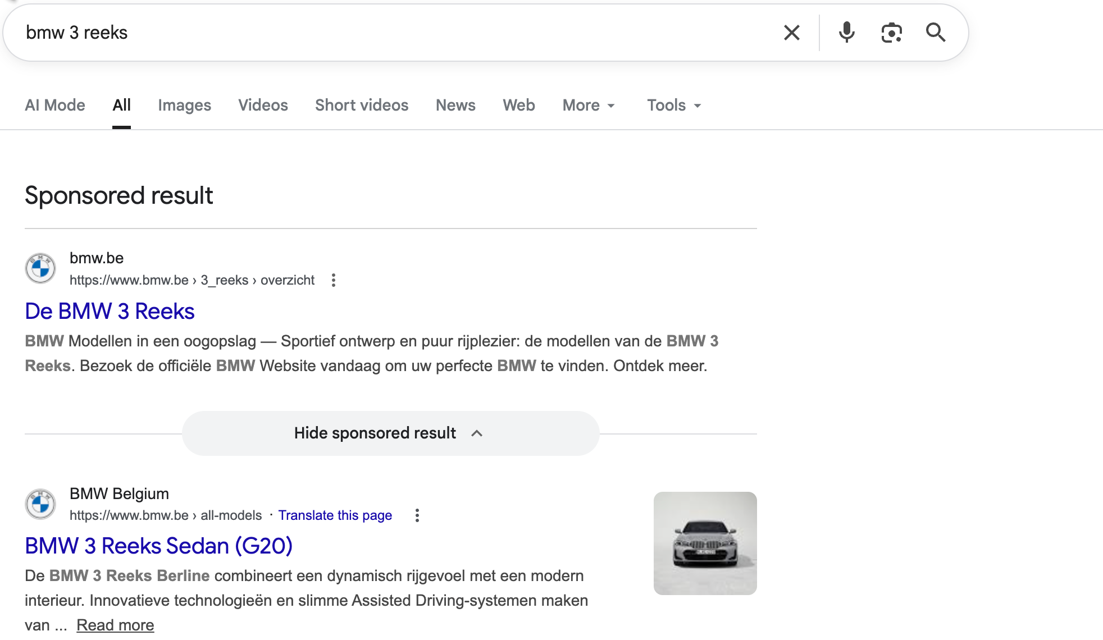Image resolution: width=1103 pixels, height=640 pixels.
Task: Click BMW logo favicon of sponsored result
Action: 40,268
